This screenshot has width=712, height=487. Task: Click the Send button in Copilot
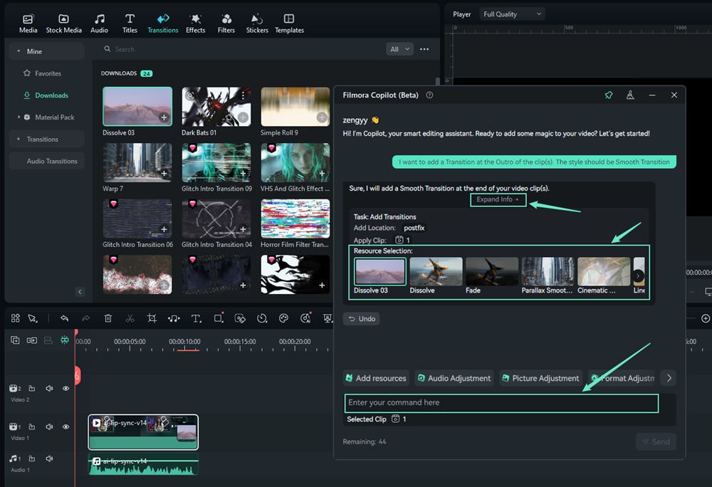pos(656,441)
